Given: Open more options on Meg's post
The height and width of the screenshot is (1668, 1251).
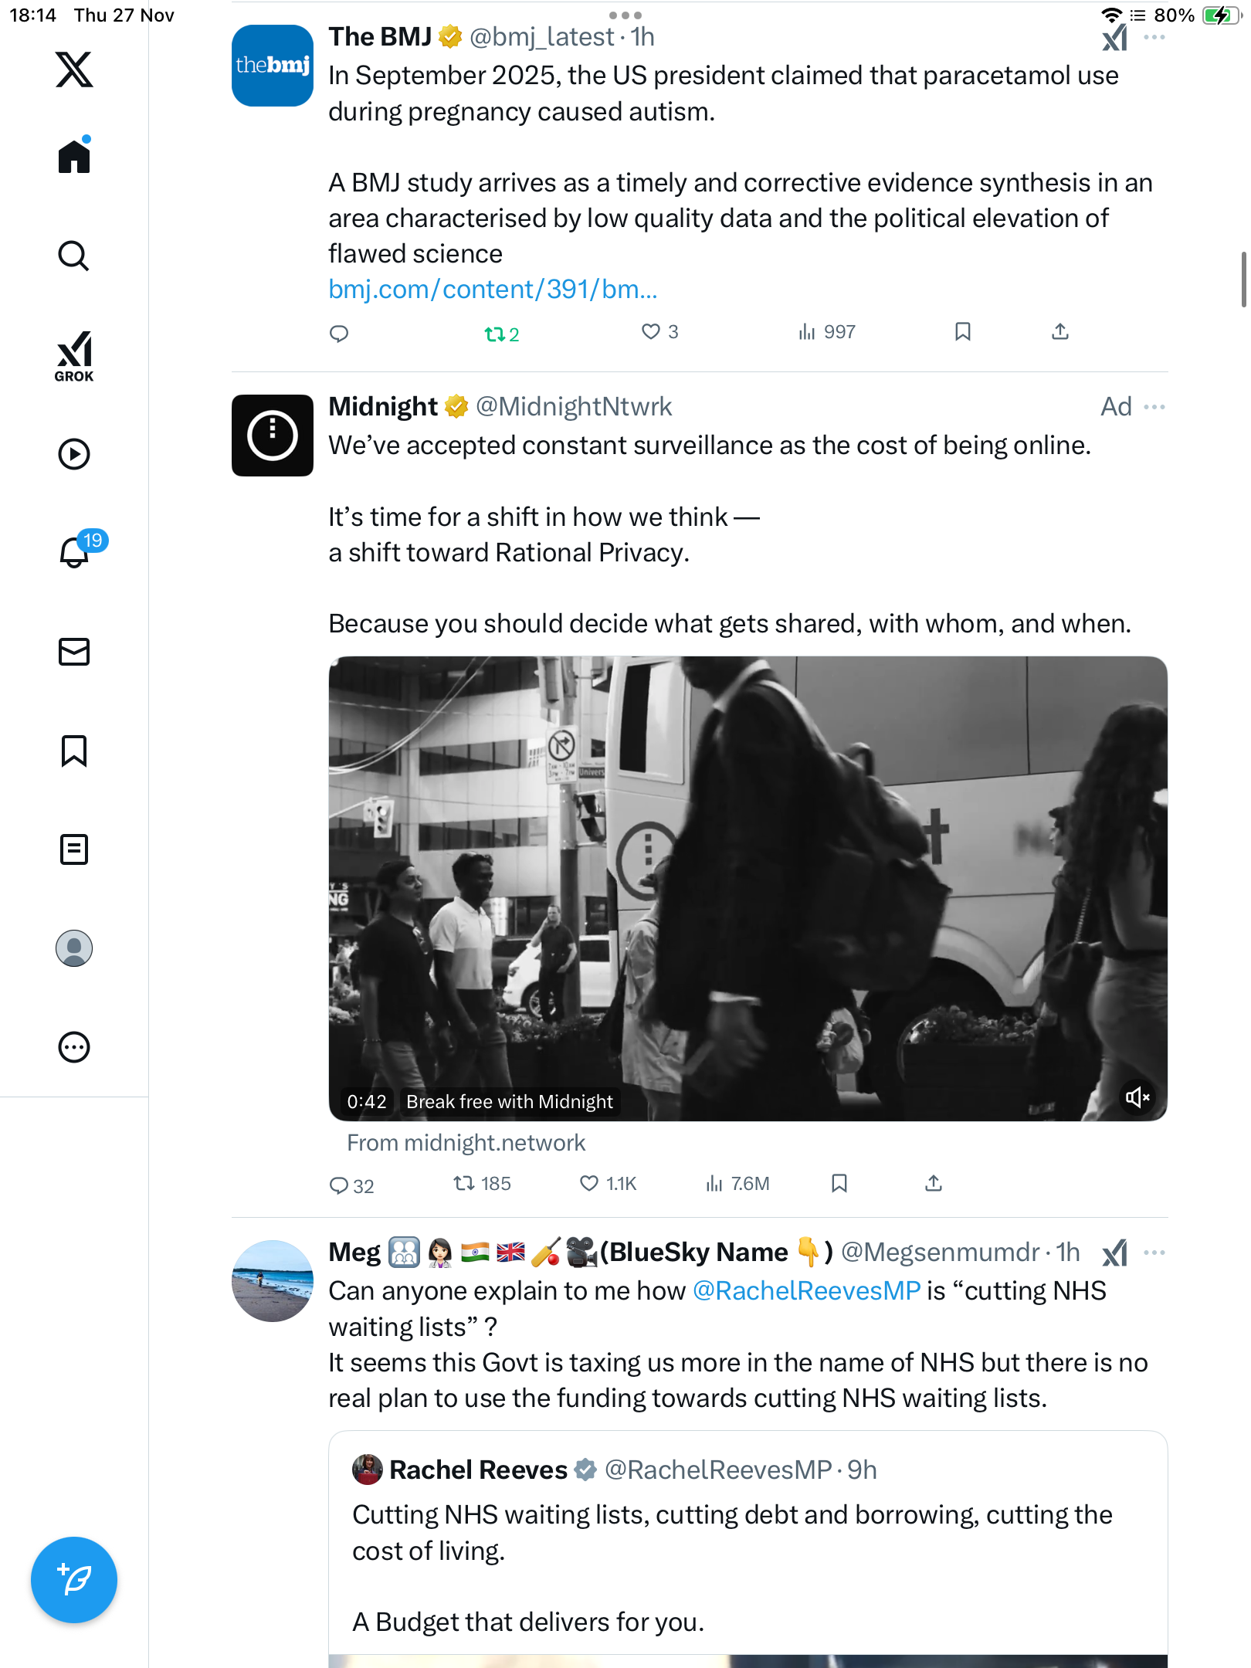Looking at the screenshot, I should coord(1154,1253).
